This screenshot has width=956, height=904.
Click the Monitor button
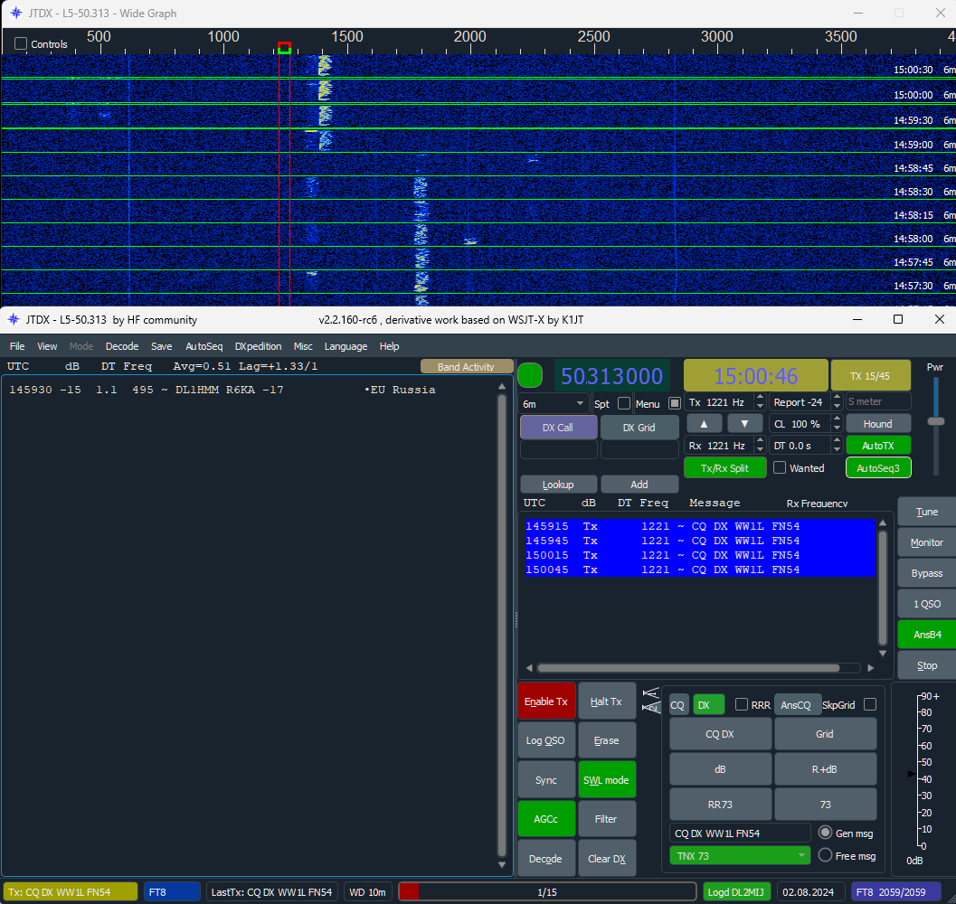click(927, 542)
